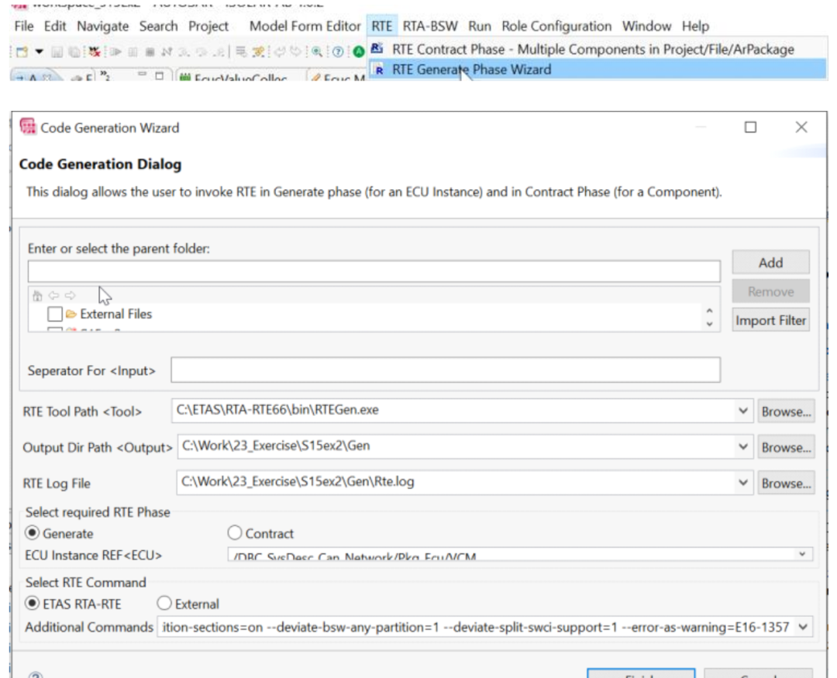
Task: Click the New wizard toolbar icon
Action: click(22, 52)
